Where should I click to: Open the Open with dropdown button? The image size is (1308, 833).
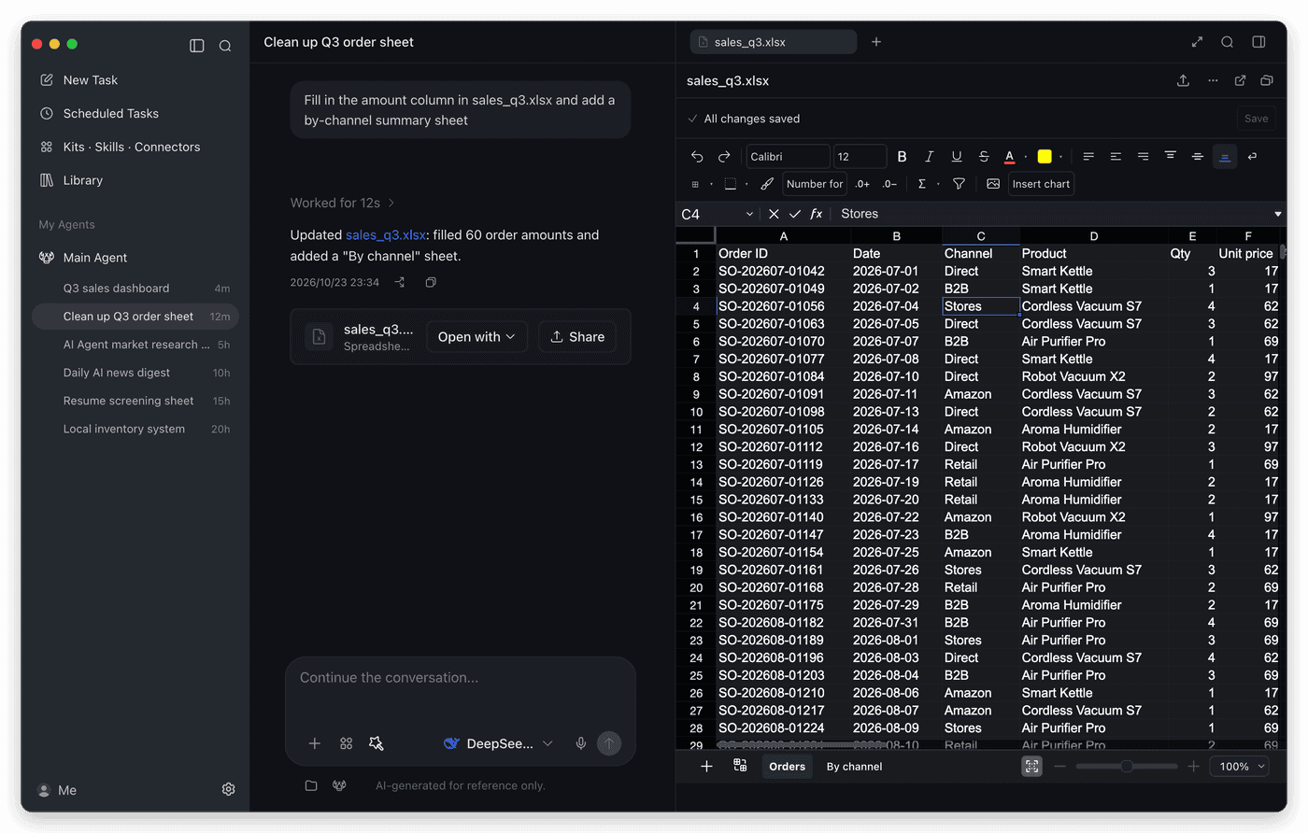pos(476,337)
